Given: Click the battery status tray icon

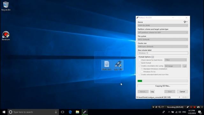Looking at the screenshot, I should coord(173,112).
